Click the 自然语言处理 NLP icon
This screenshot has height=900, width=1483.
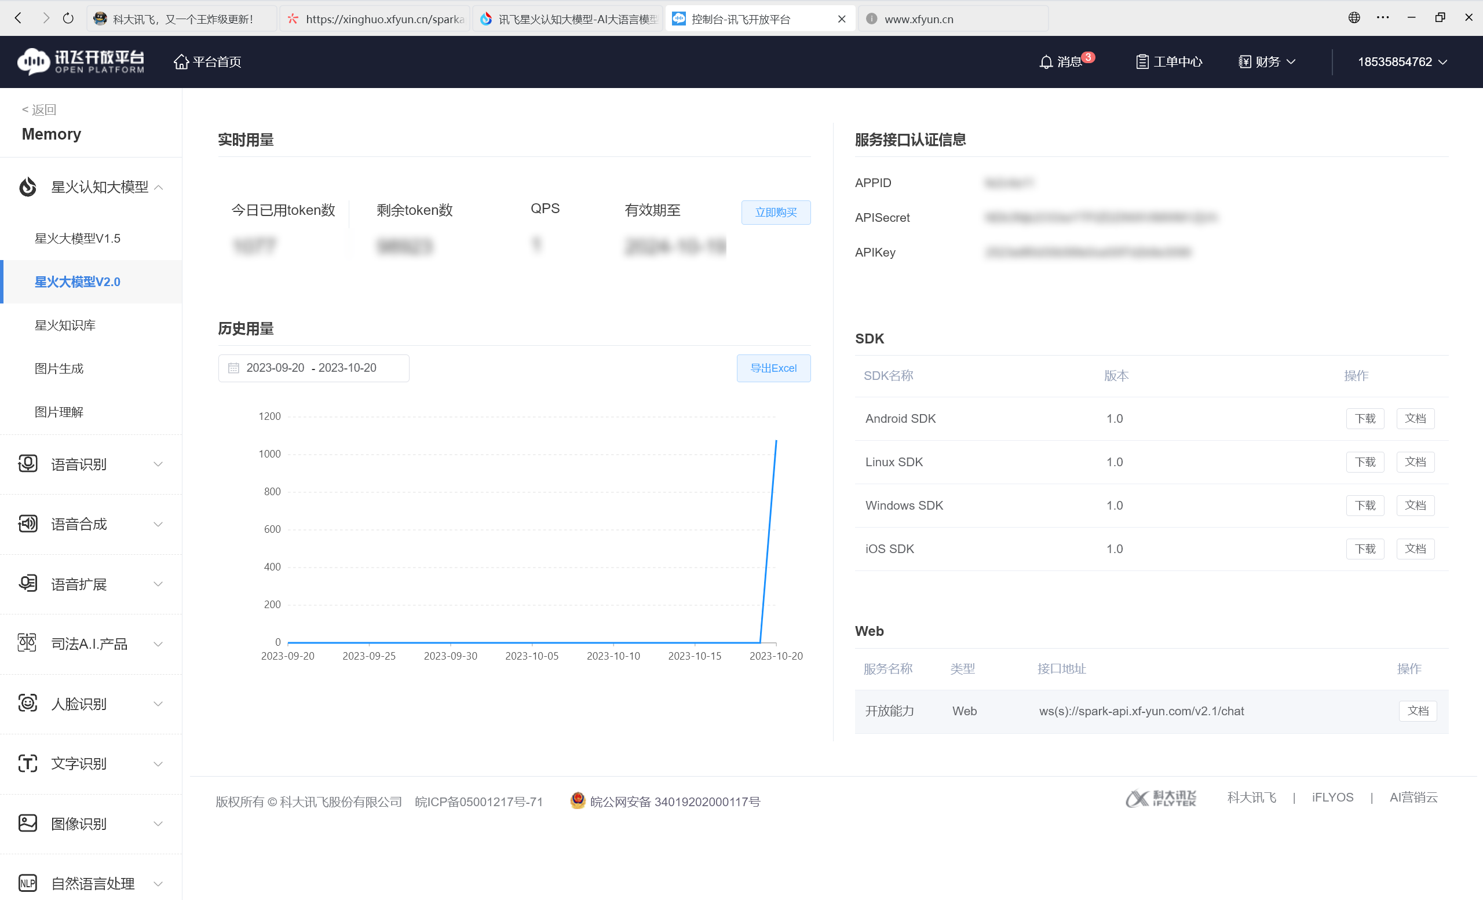coord(28,883)
